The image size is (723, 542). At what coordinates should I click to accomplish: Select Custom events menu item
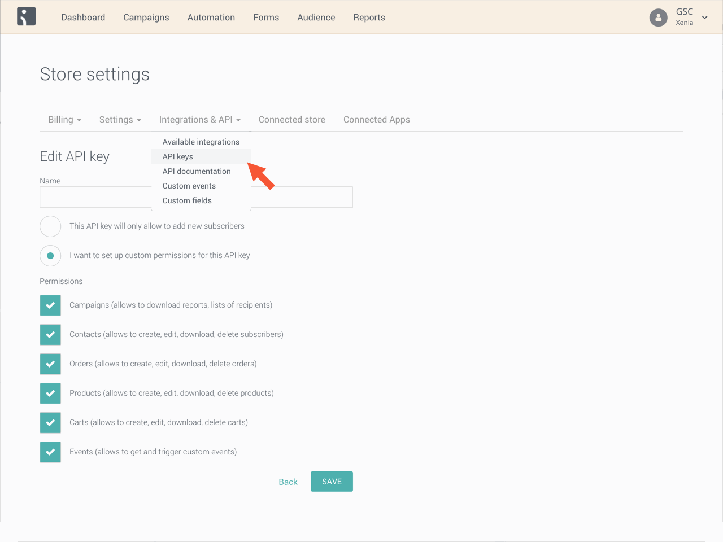click(x=189, y=186)
